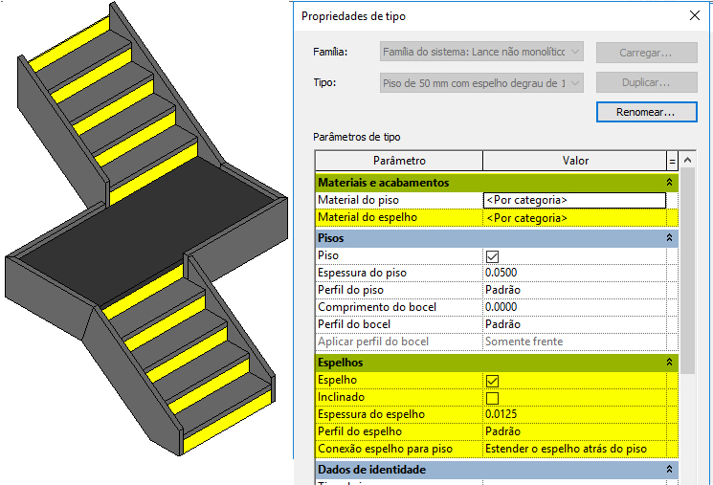Open the Tipo dropdown list
The width and height of the screenshot is (713, 485).
click(x=480, y=83)
